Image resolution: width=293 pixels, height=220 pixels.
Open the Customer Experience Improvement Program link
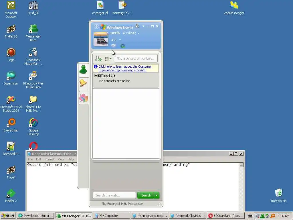tap(125, 68)
